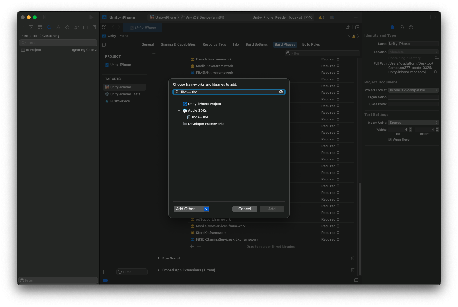Click the Class Prefix input field
This screenshot has height=307, width=458.
pos(413,104)
